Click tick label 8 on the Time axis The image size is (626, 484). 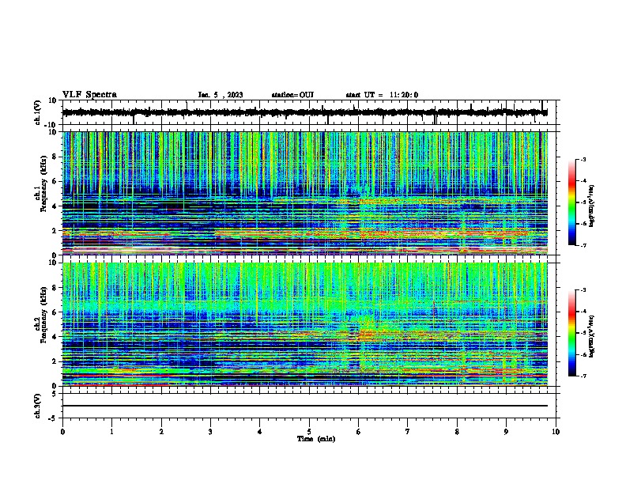[457, 432]
